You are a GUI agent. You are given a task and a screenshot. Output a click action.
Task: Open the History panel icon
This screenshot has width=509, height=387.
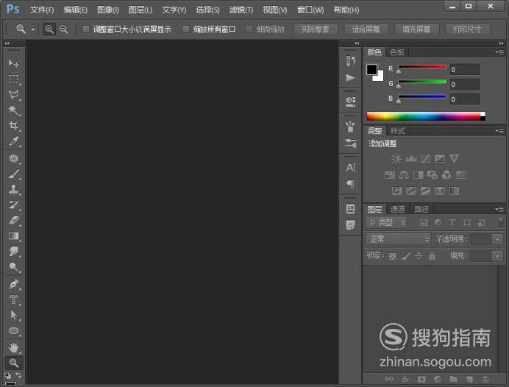(x=350, y=60)
